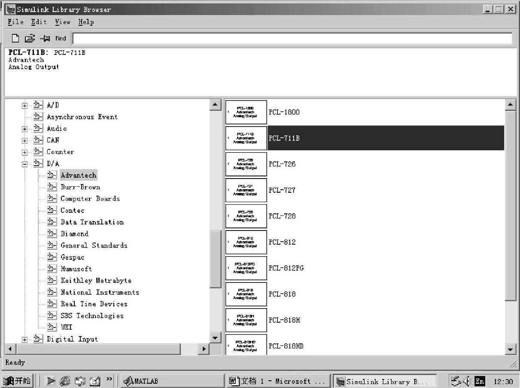Viewport: 520px width, 388px height.
Task: Open the File menu
Action: tap(16, 22)
